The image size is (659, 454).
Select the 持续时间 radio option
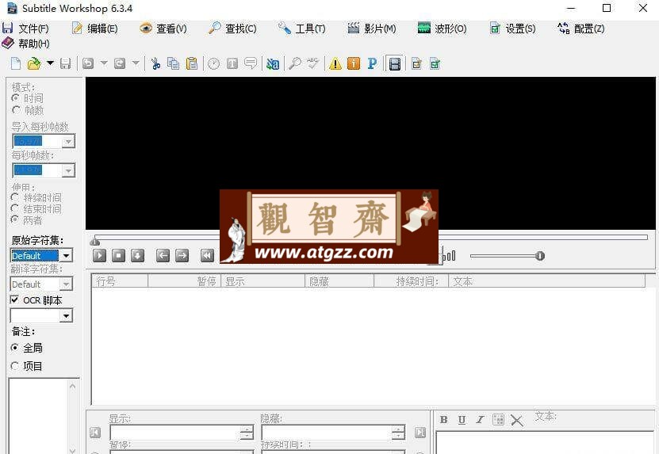pos(15,197)
